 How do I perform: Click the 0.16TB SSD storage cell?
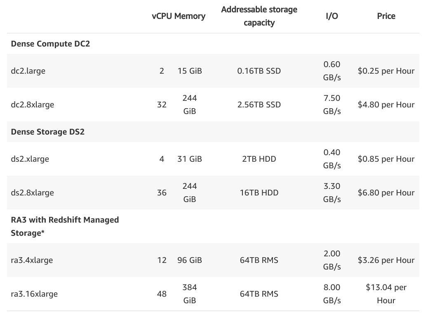(259, 71)
